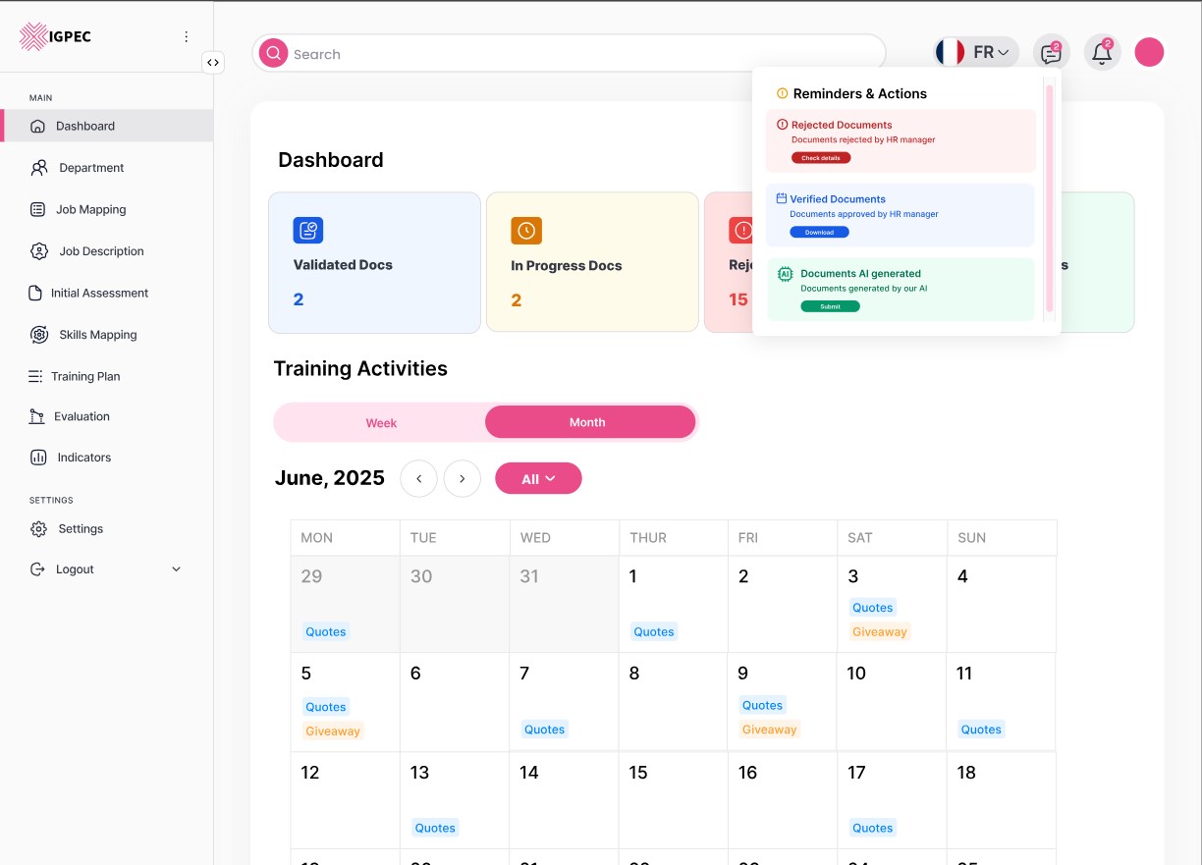The height and width of the screenshot is (865, 1202).
Task: Click the pink user avatar
Action: [x=1149, y=52]
